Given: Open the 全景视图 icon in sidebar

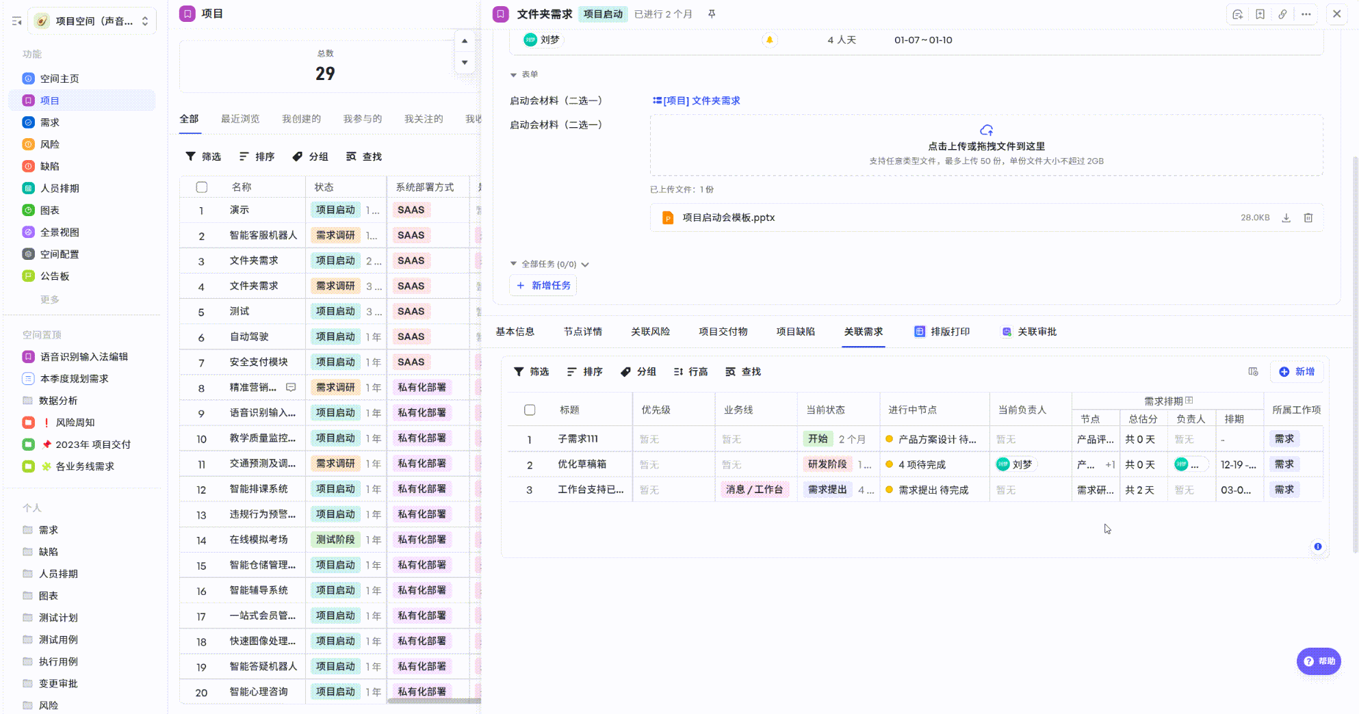Looking at the screenshot, I should coord(28,232).
